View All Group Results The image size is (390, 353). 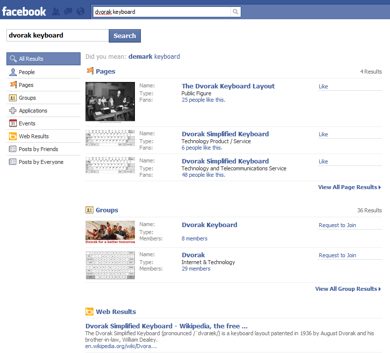(x=348, y=289)
